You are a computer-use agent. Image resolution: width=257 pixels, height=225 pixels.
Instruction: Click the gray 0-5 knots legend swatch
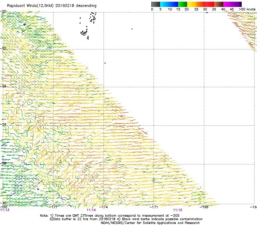[x=156, y=4]
